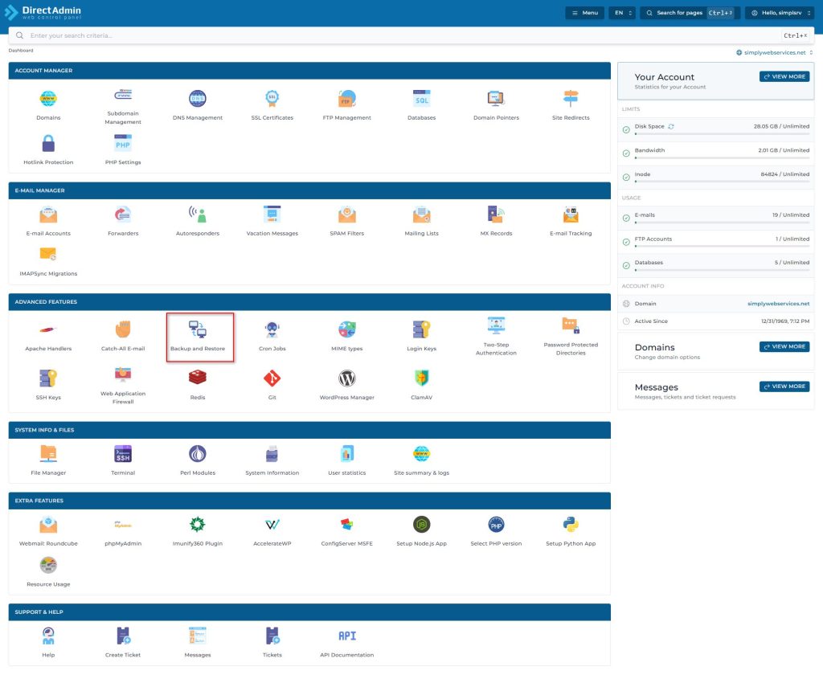823x679 pixels.
Task: Click the ADVANCED FEATURES section header
Action: coord(309,301)
